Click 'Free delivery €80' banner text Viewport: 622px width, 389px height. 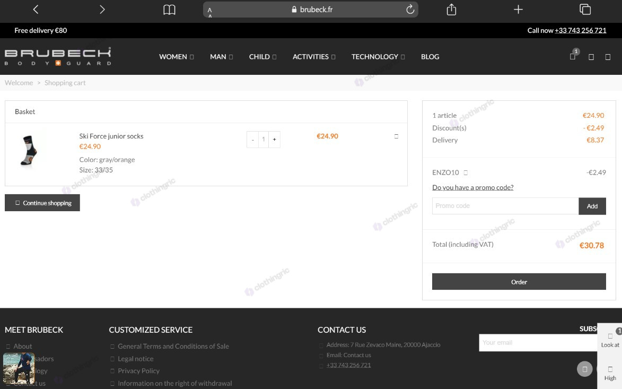41,31
